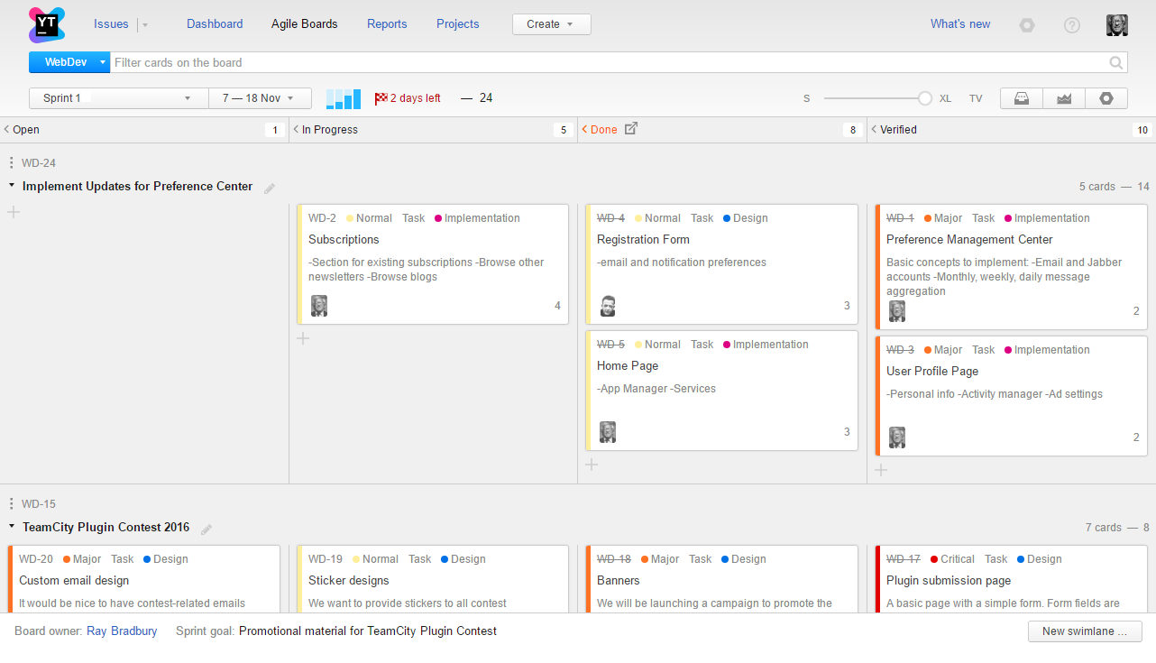Open board settings hexagon icon in toolbar

point(1106,98)
